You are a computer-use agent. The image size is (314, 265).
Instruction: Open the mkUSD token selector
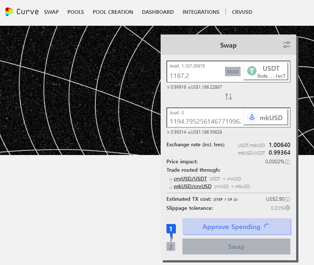266,117
